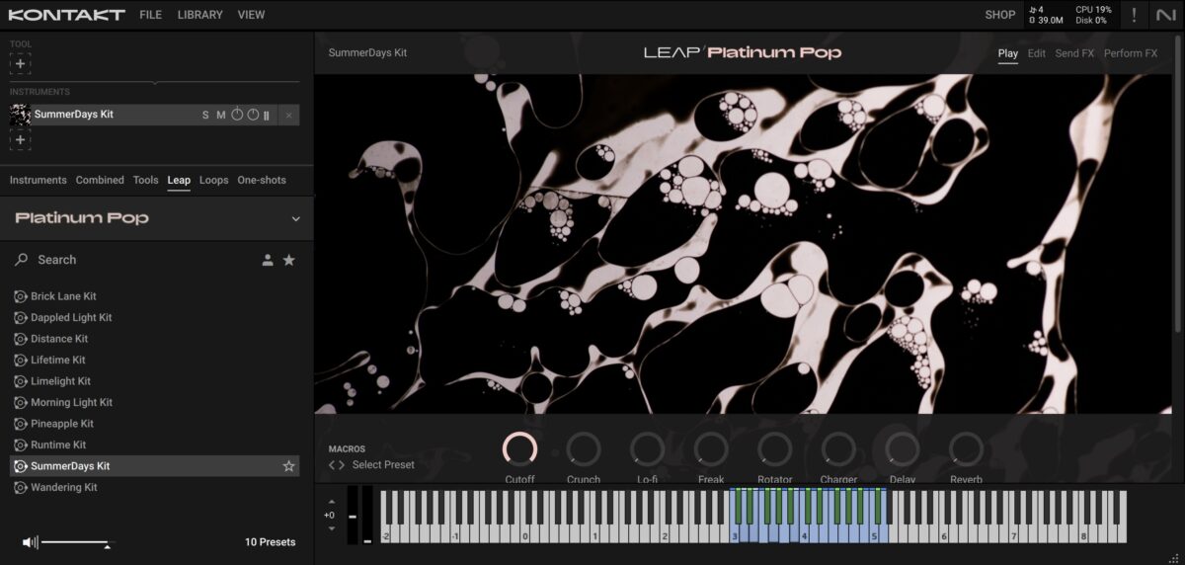Click the Cutoff macro knob
The image size is (1185, 565).
519,449
